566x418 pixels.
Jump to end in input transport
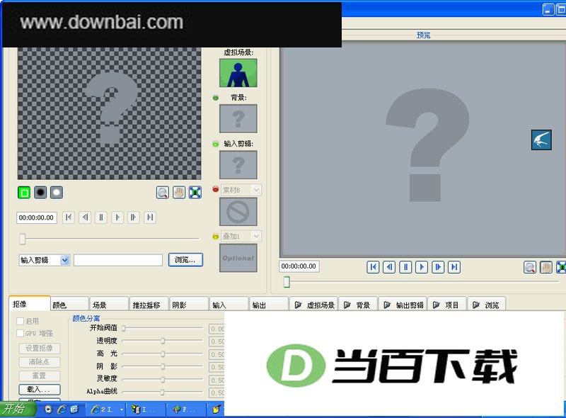(150, 218)
